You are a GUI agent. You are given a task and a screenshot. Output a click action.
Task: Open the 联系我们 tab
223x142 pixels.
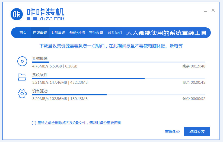tap(115, 33)
